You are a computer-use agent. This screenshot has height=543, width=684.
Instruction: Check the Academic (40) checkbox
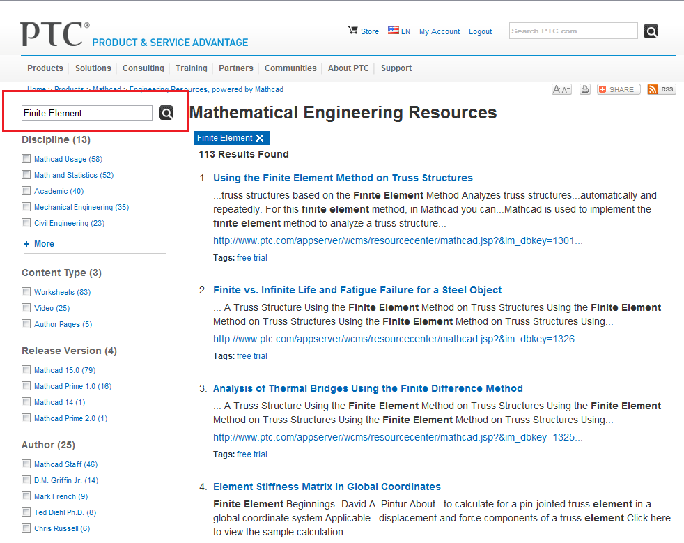click(26, 191)
